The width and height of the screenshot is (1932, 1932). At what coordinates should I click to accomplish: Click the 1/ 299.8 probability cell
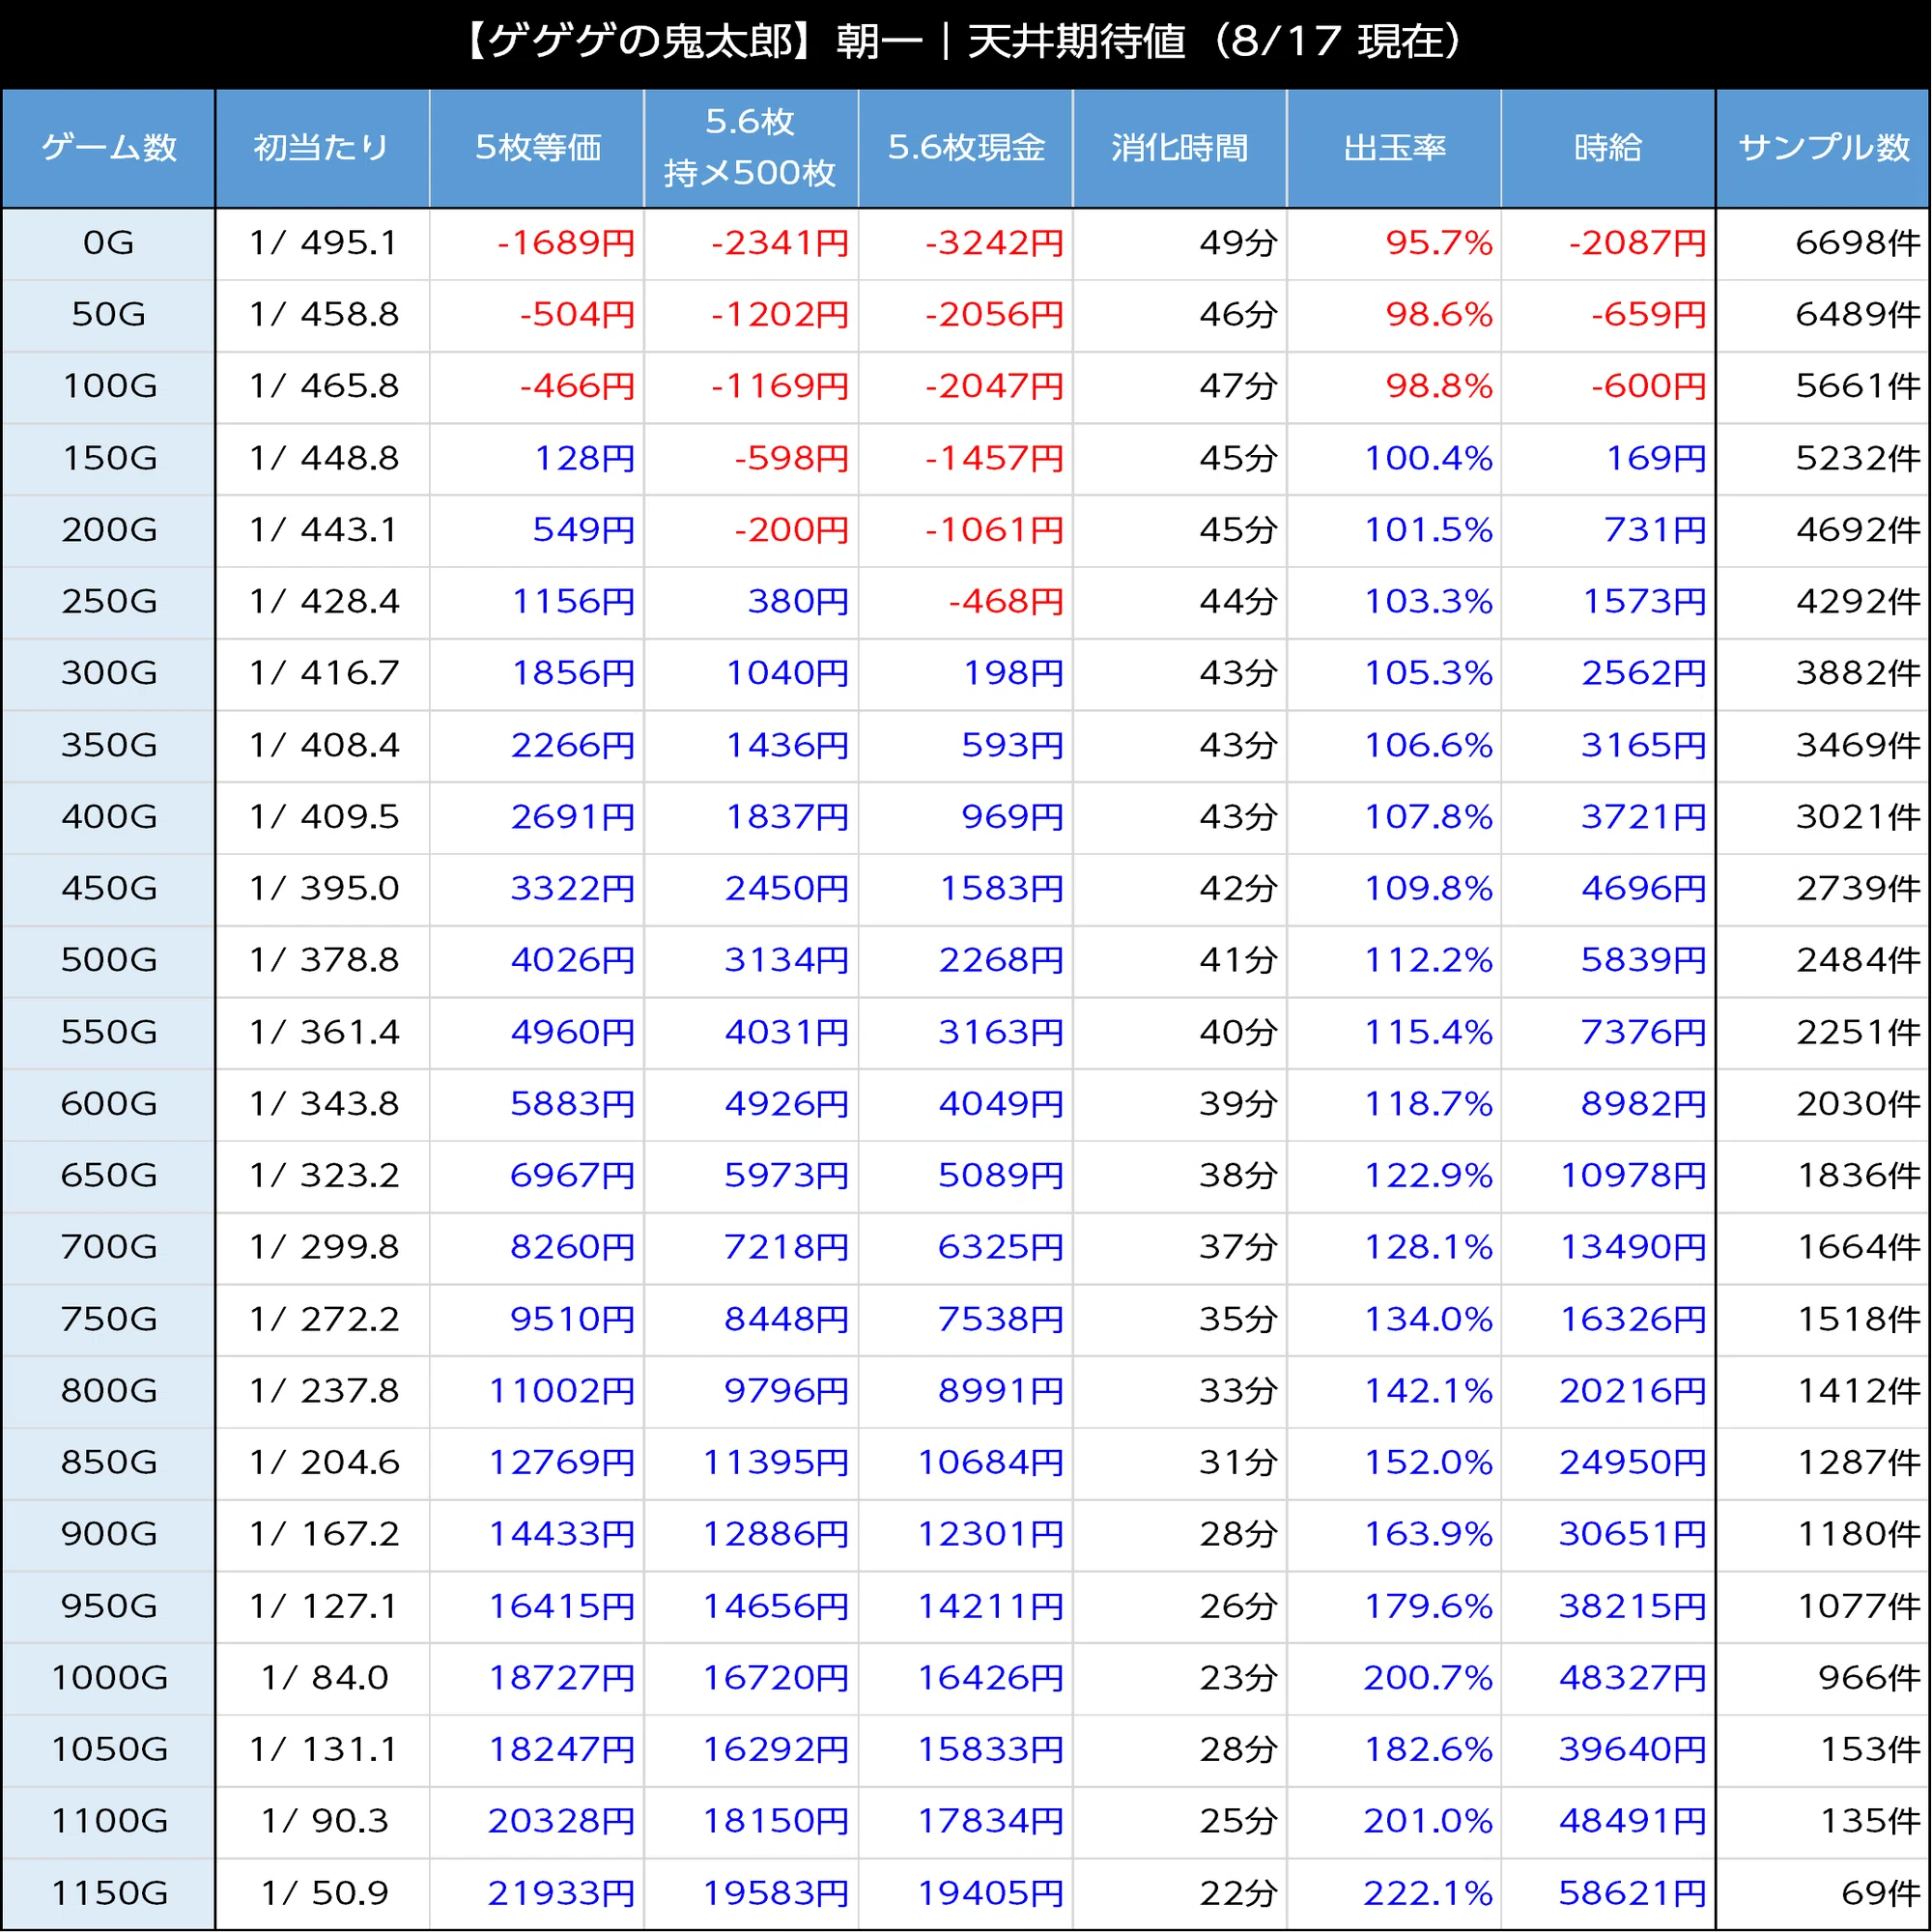(322, 1247)
